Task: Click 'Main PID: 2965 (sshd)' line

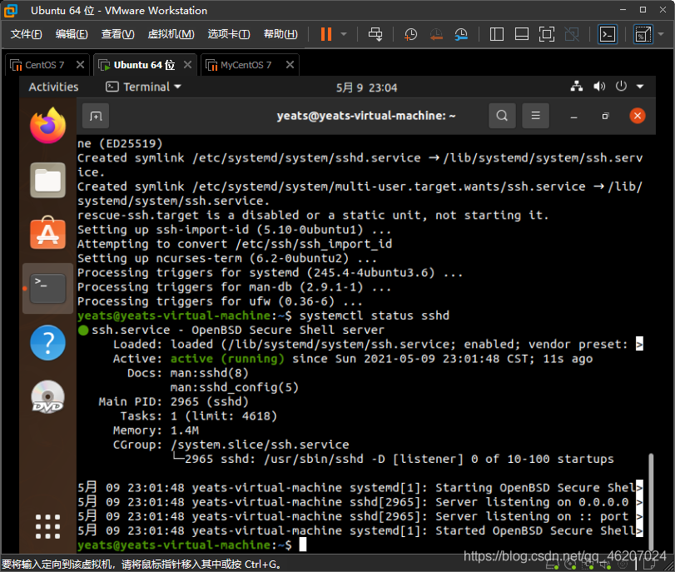Action: coord(173,401)
